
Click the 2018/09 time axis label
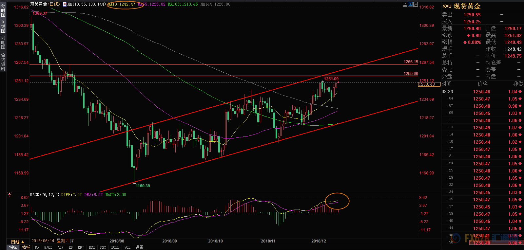coord(169,241)
